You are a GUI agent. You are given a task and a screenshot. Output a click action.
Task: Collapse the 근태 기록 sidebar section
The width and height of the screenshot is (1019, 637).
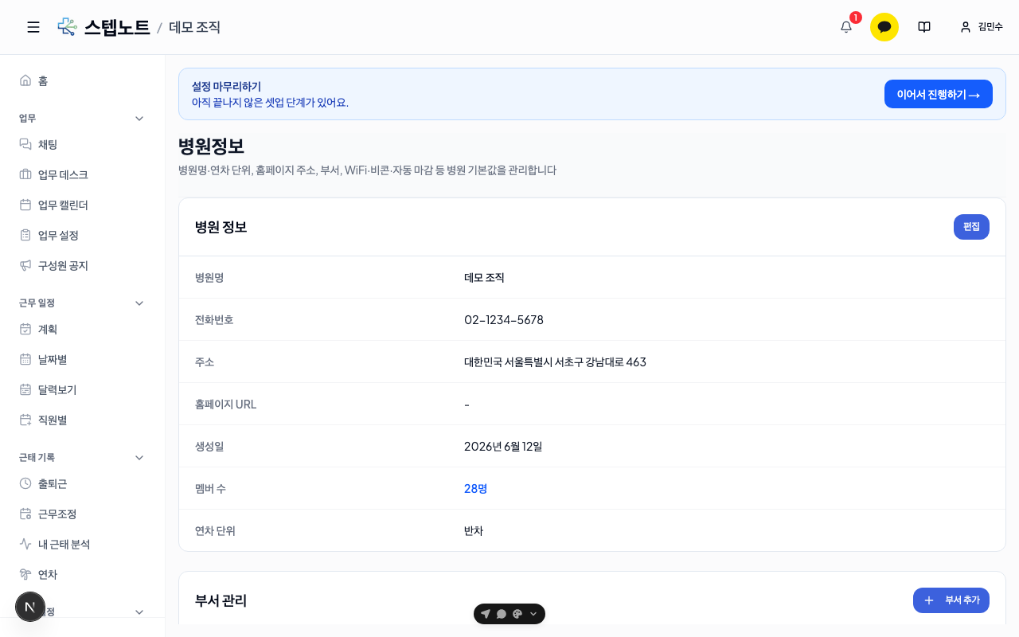(x=139, y=457)
